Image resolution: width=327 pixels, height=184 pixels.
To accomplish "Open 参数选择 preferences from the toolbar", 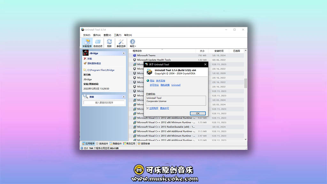I will pyautogui.click(x=121, y=43).
